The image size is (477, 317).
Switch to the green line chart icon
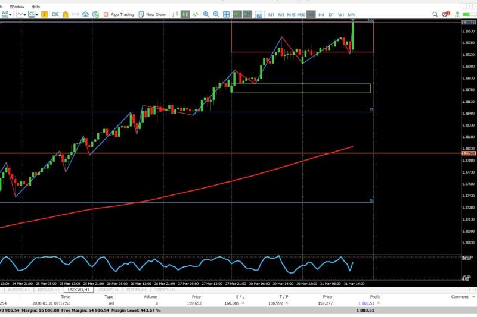(x=195, y=14)
